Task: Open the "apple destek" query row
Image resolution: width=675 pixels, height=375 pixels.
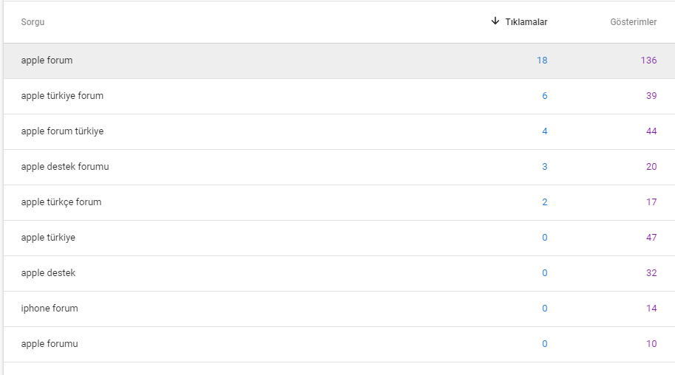Action: pos(339,273)
